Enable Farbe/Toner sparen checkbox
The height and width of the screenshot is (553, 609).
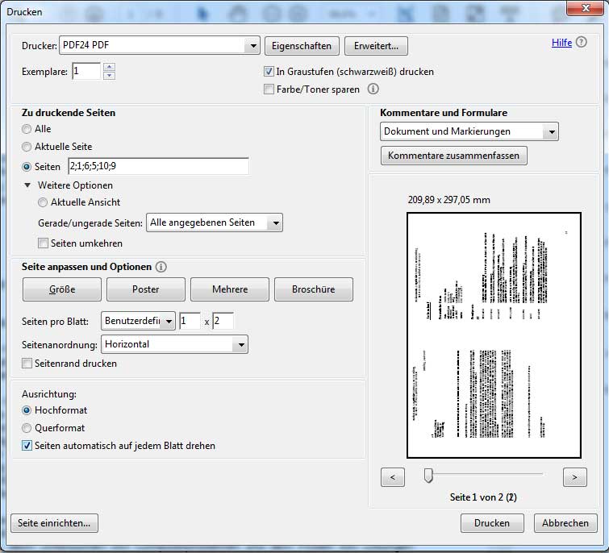point(269,89)
